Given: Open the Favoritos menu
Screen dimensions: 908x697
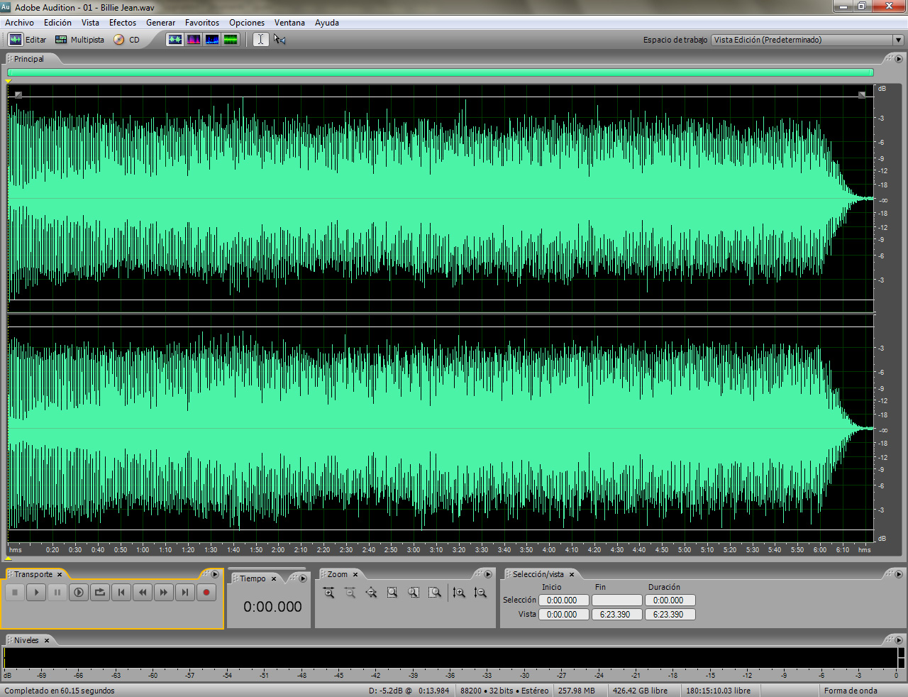Looking at the screenshot, I should pyautogui.click(x=202, y=23).
